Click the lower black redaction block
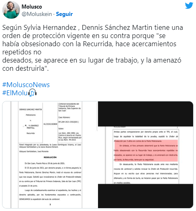This screenshot has height=211, width=196. (x=146, y=196)
